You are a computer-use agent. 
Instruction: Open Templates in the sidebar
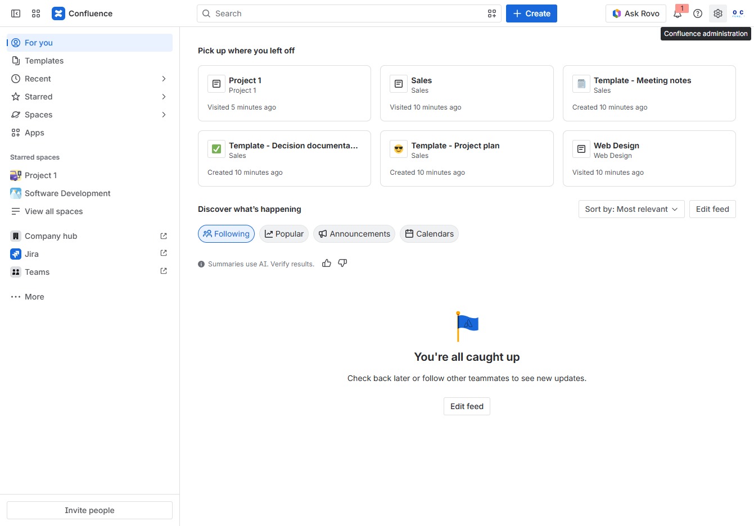tap(89, 61)
